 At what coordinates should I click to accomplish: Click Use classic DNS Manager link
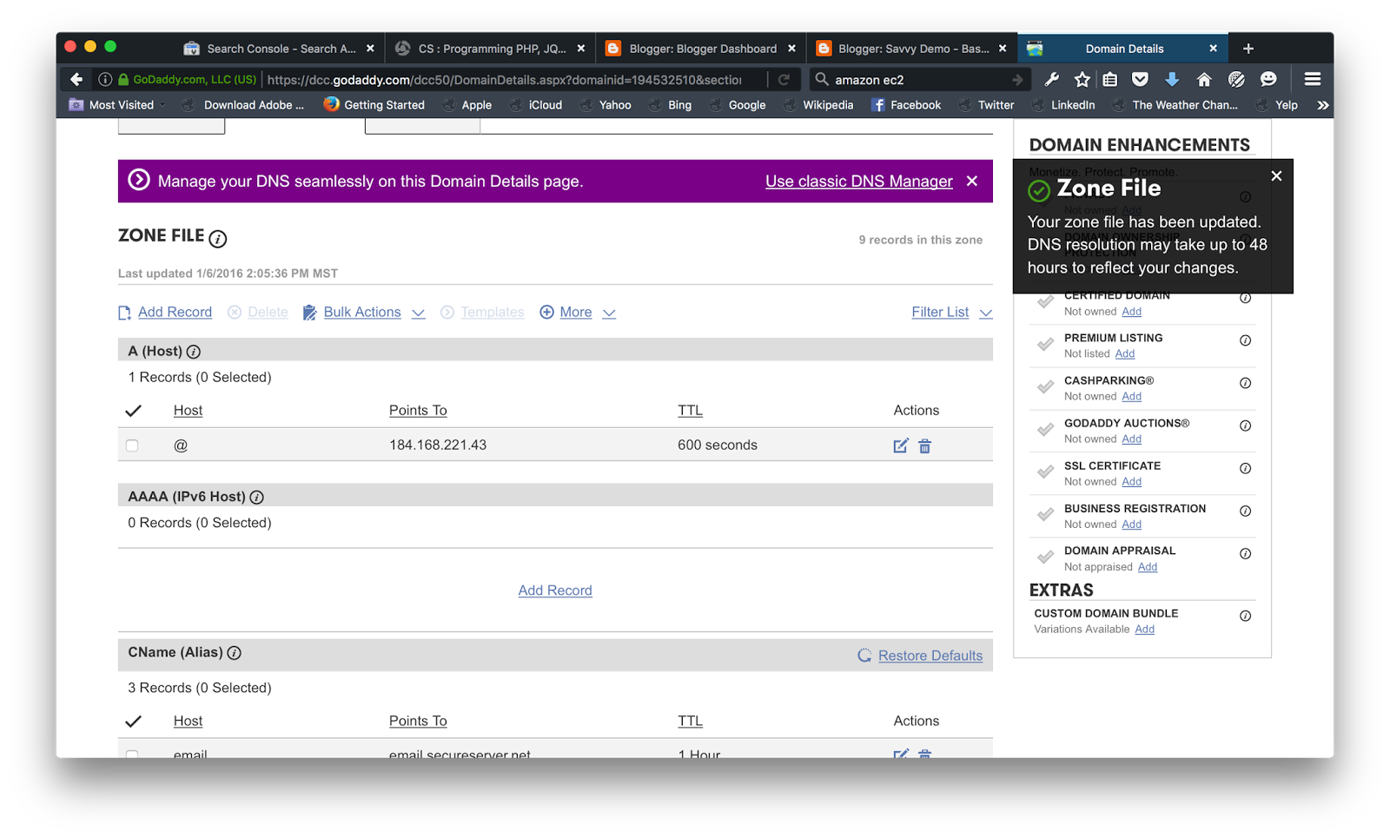(x=858, y=181)
